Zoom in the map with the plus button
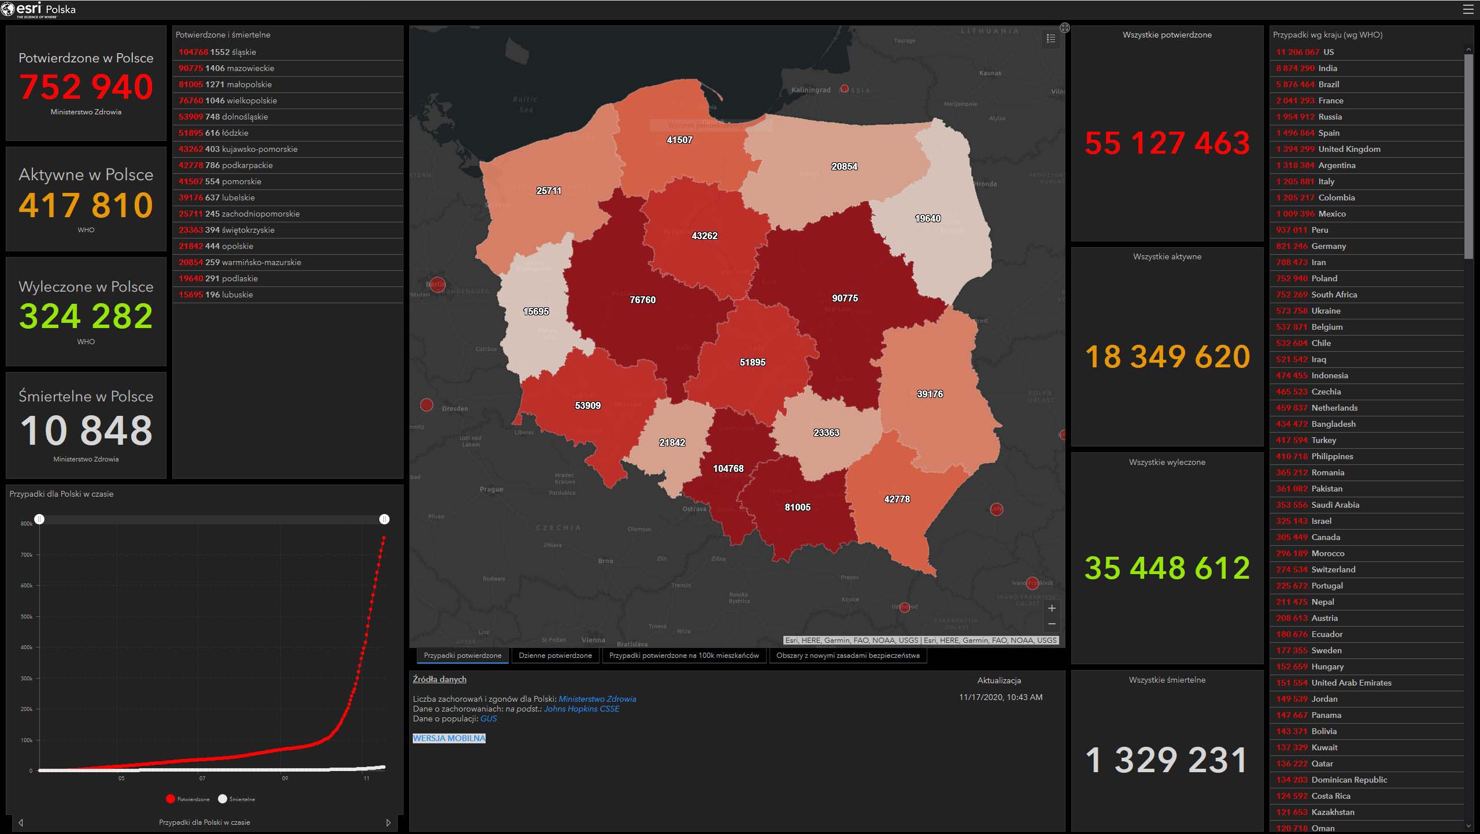 point(1052,608)
